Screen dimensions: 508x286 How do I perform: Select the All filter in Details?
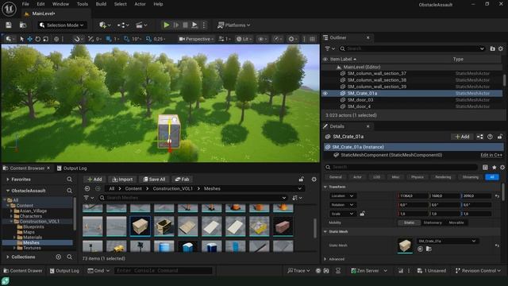[x=492, y=177]
